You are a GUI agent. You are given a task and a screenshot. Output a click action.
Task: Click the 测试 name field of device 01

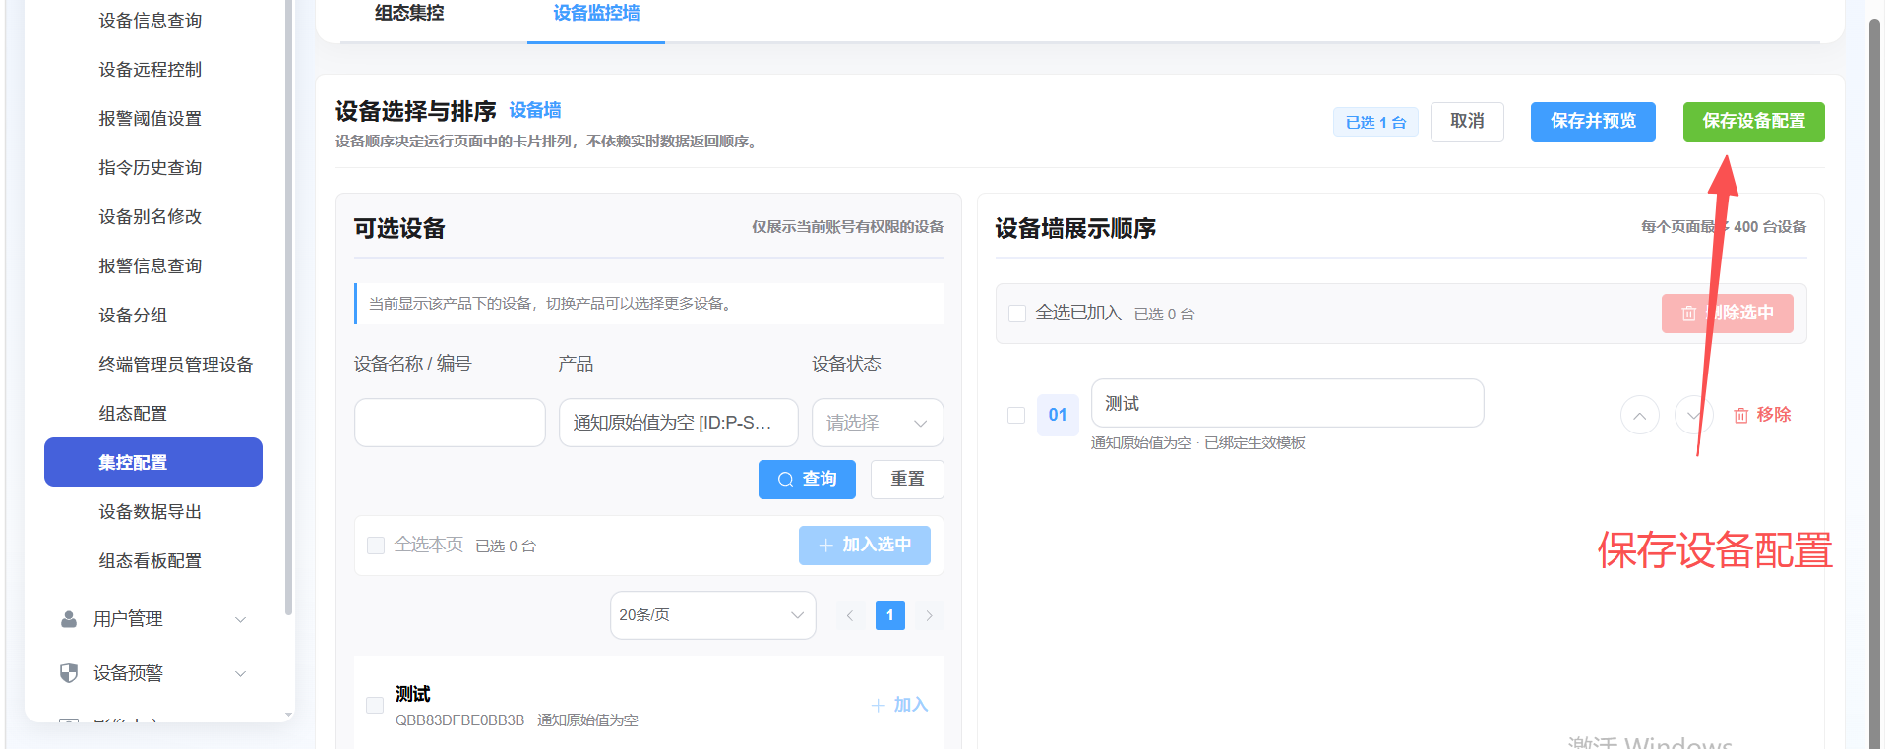coord(1287,403)
